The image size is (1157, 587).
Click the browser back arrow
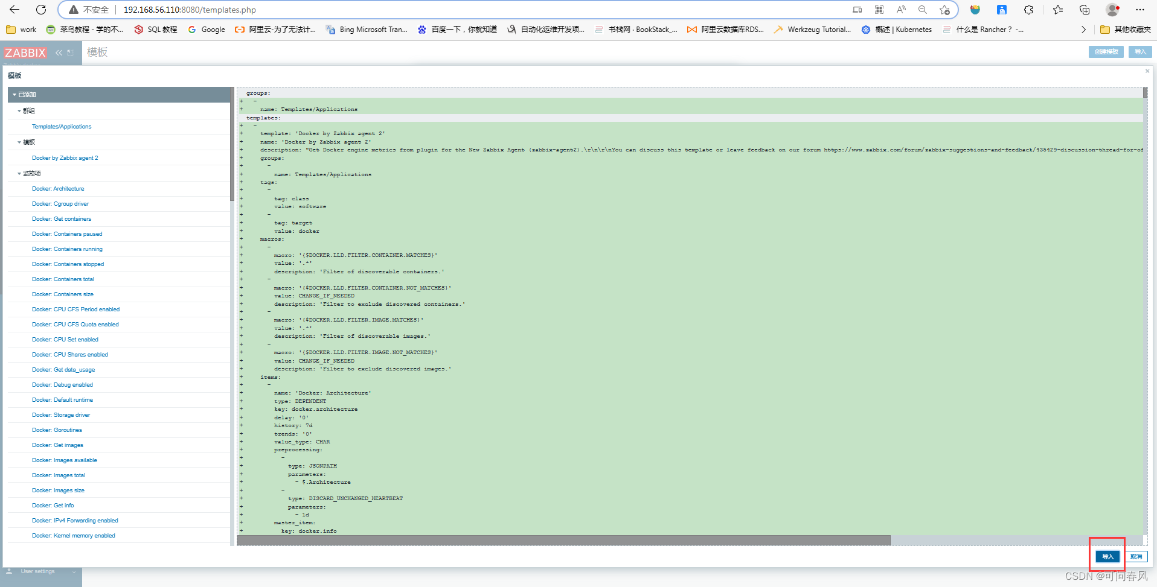point(14,10)
